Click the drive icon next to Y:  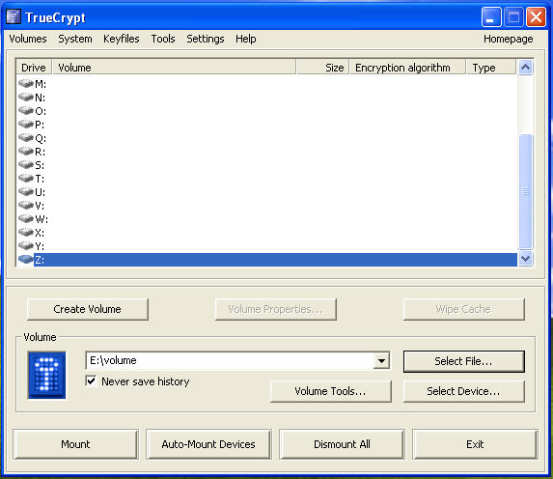coord(25,245)
